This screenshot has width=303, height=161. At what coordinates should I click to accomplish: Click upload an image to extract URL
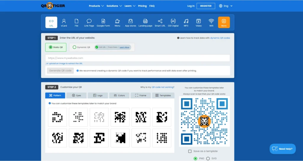pos(64,63)
